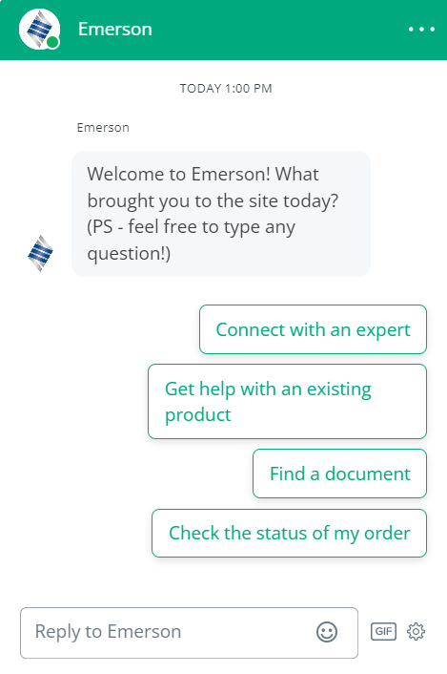Viewport: 447px width, 674px height.
Task: Click the green header bar between title and dots
Action: [x=279, y=30]
